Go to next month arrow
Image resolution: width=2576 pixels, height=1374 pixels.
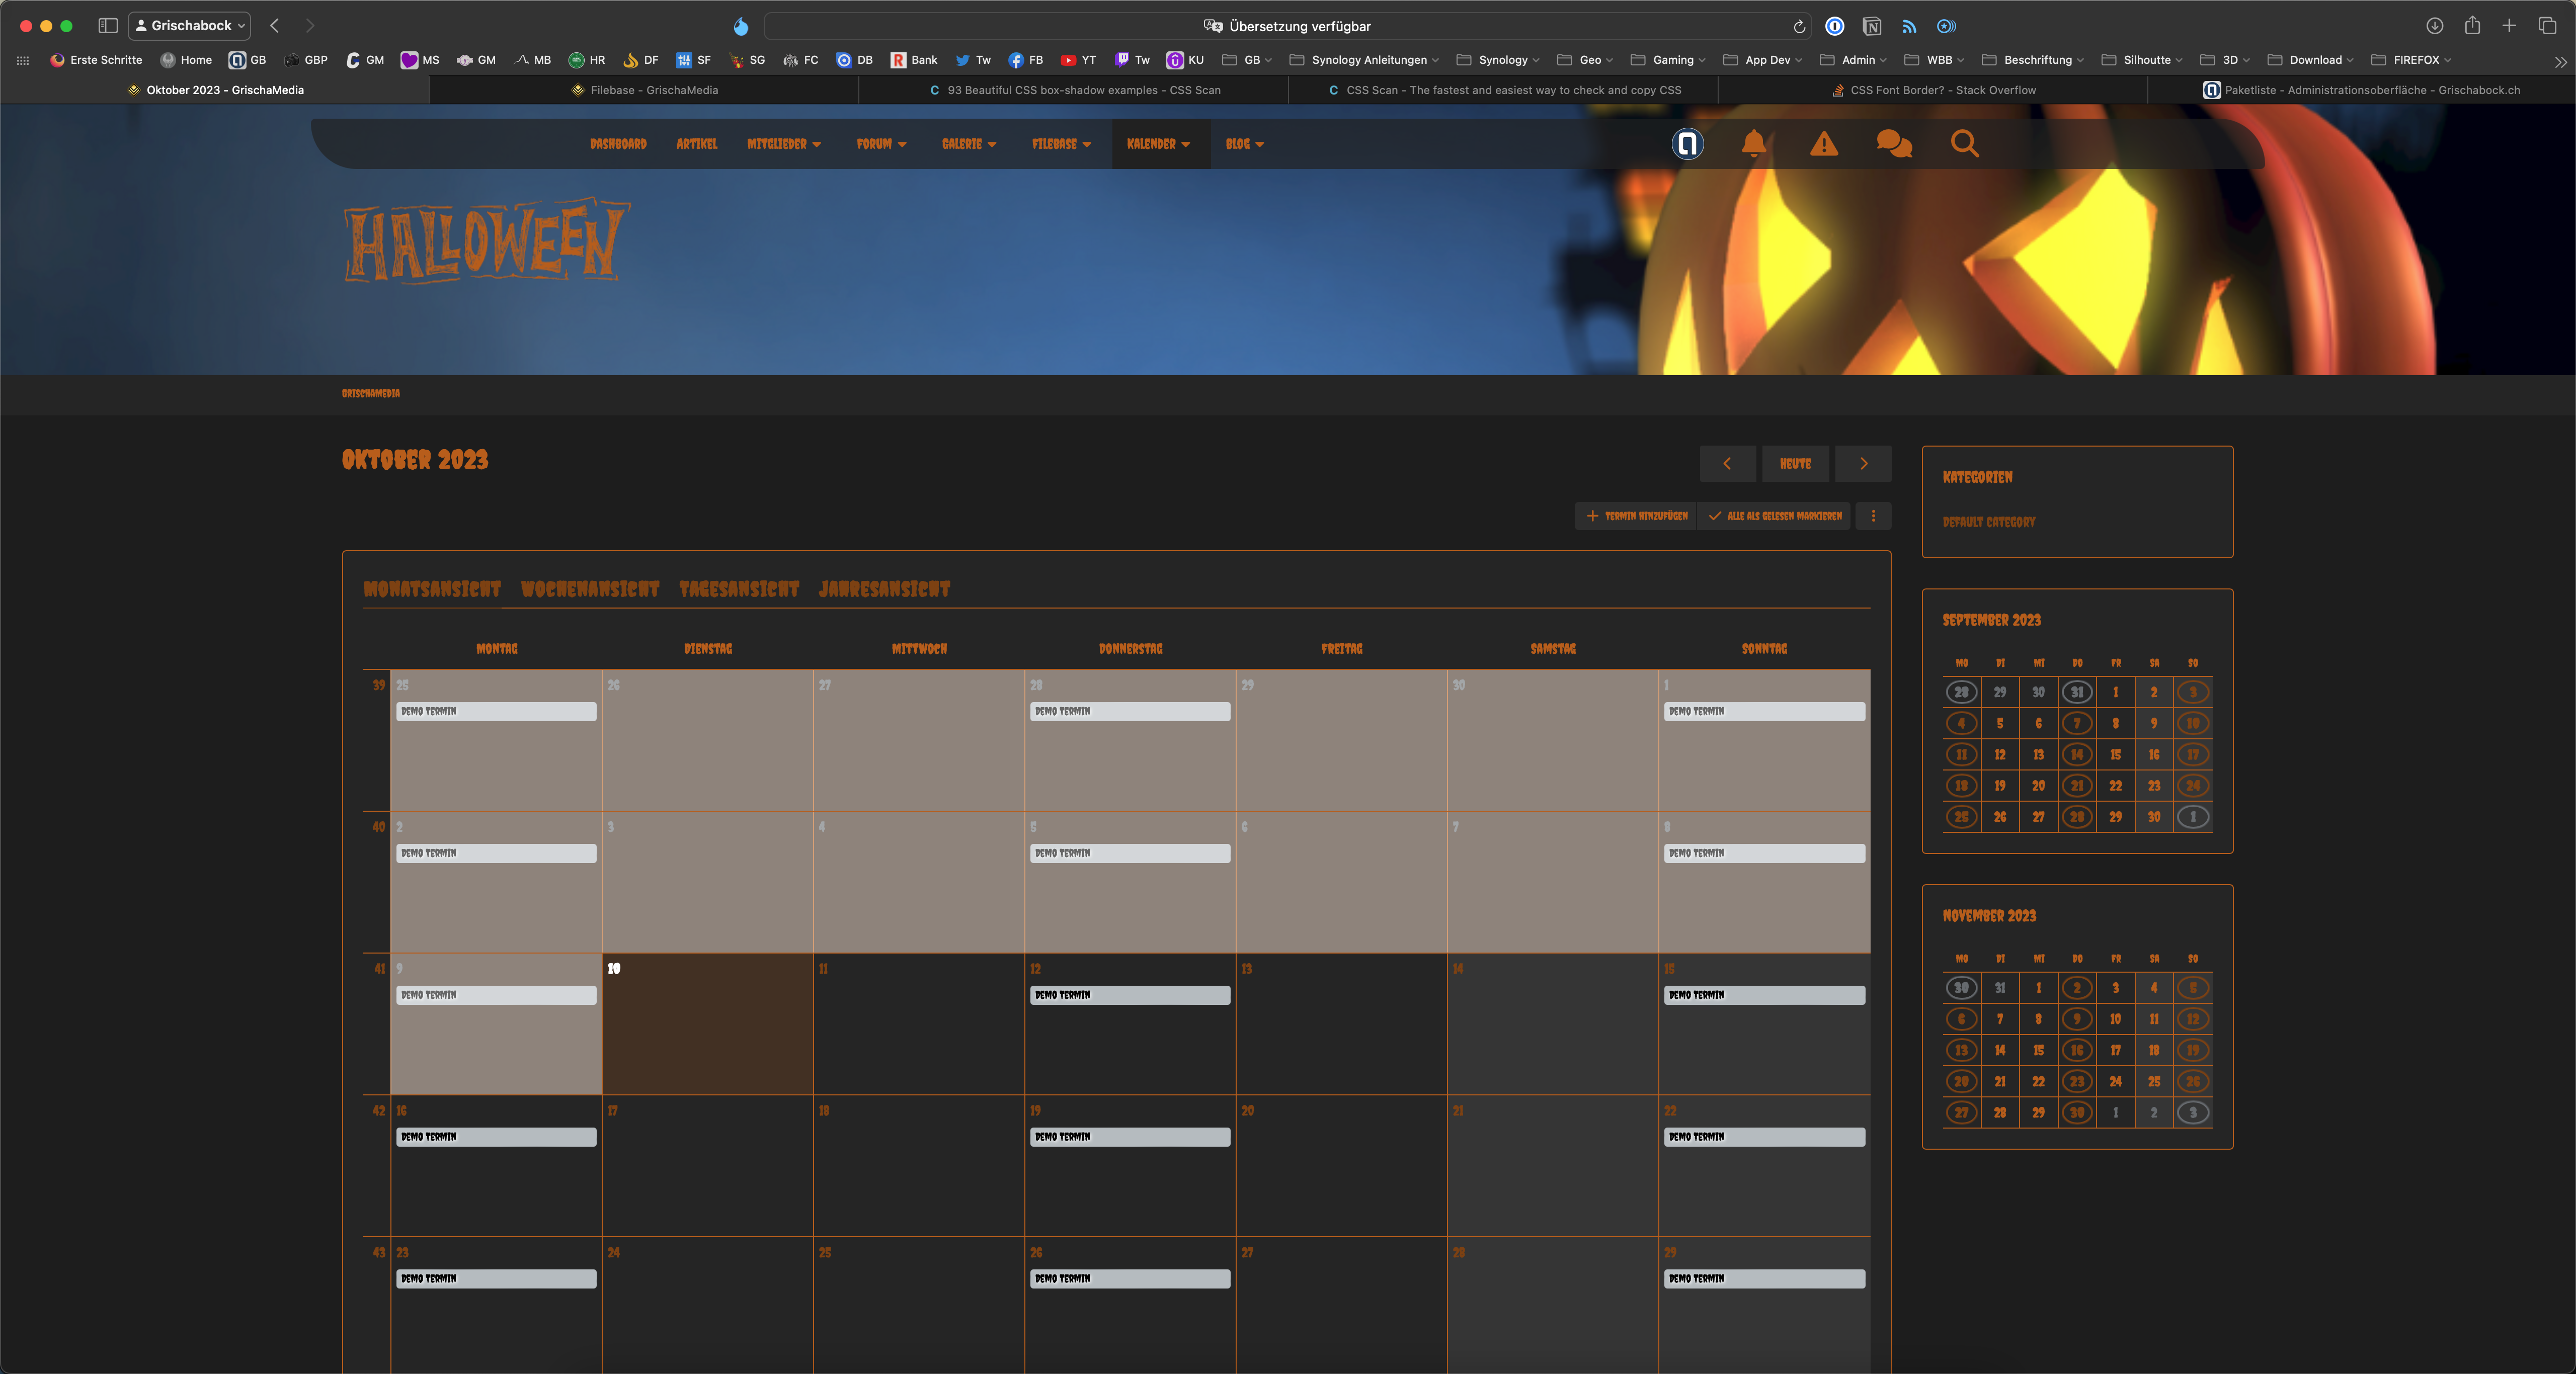coord(1863,464)
